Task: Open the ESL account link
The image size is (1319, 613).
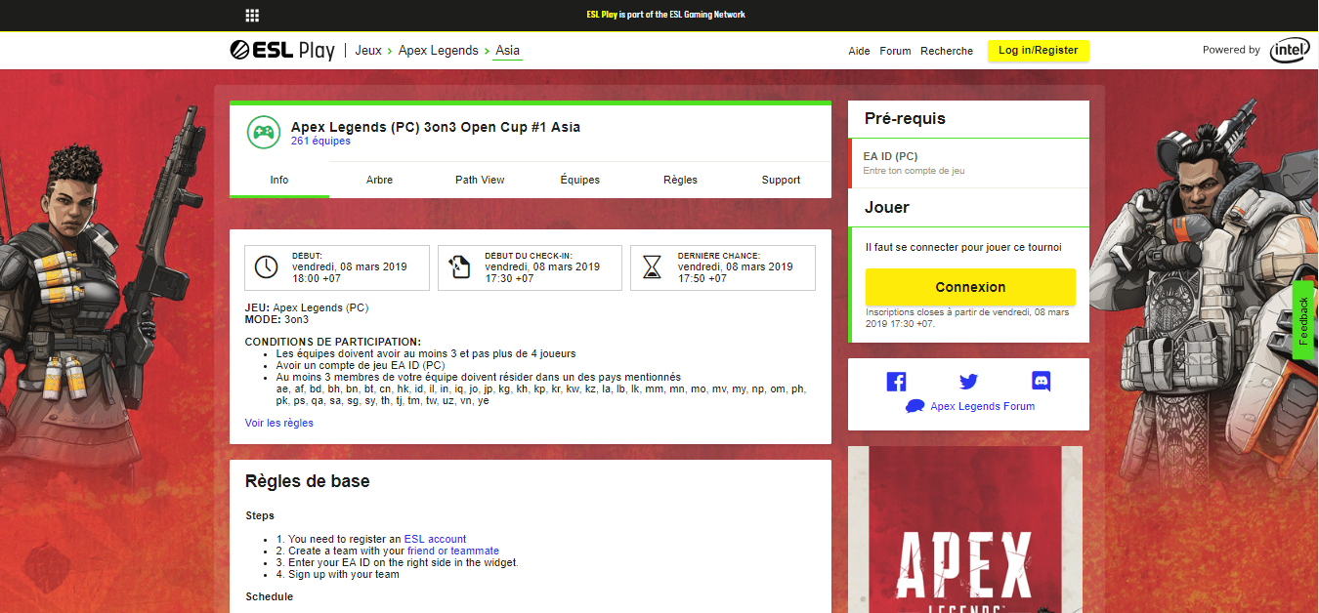Action: (x=435, y=539)
